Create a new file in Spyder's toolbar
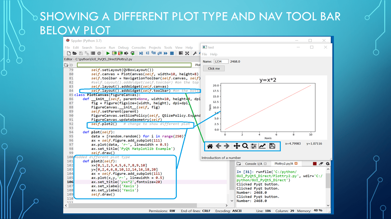The height and width of the screenshot is (219, 391). [x=69, y=53]
